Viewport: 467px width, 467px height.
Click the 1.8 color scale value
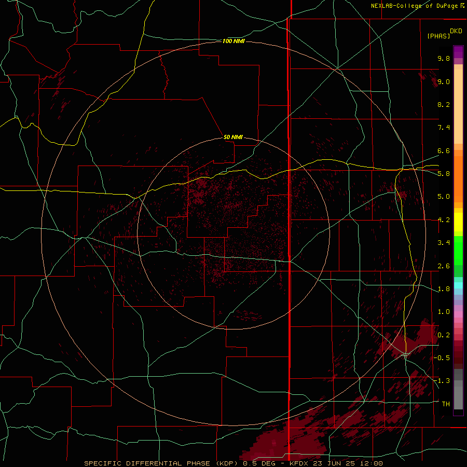coord(444,289)
